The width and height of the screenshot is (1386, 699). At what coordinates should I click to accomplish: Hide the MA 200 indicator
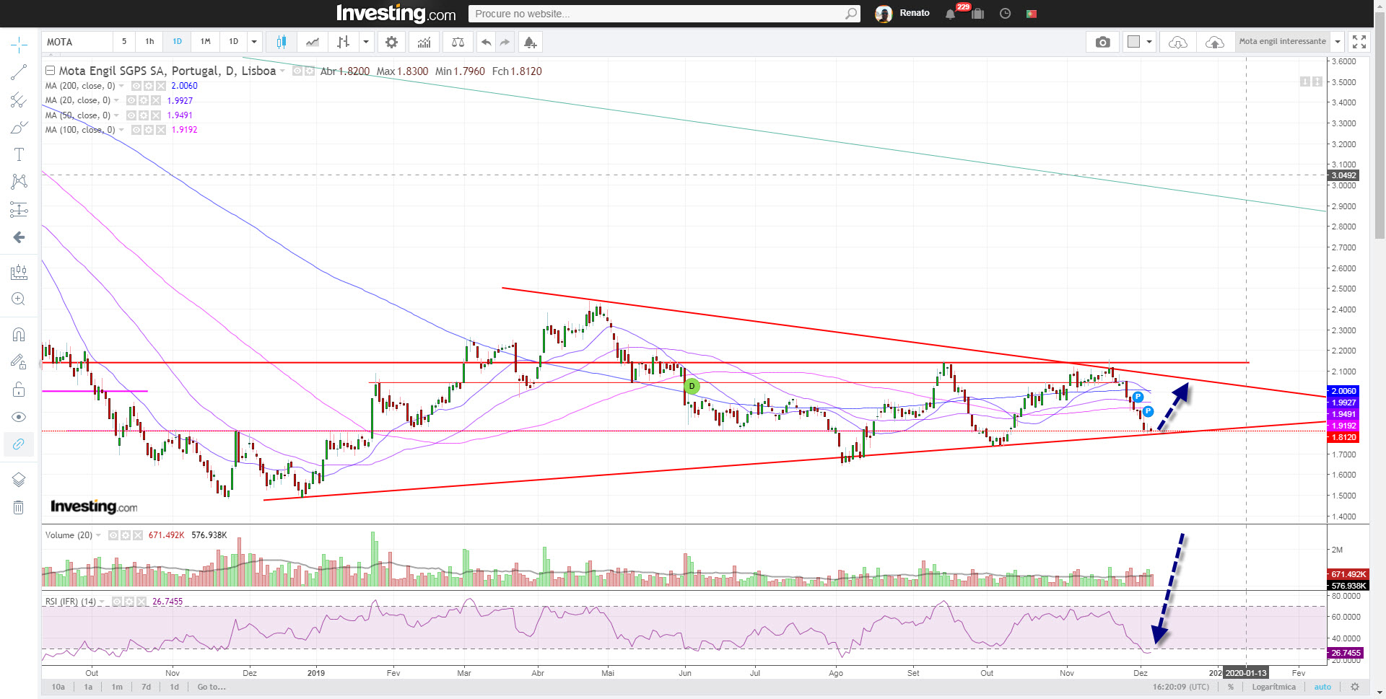pos(136,86)
